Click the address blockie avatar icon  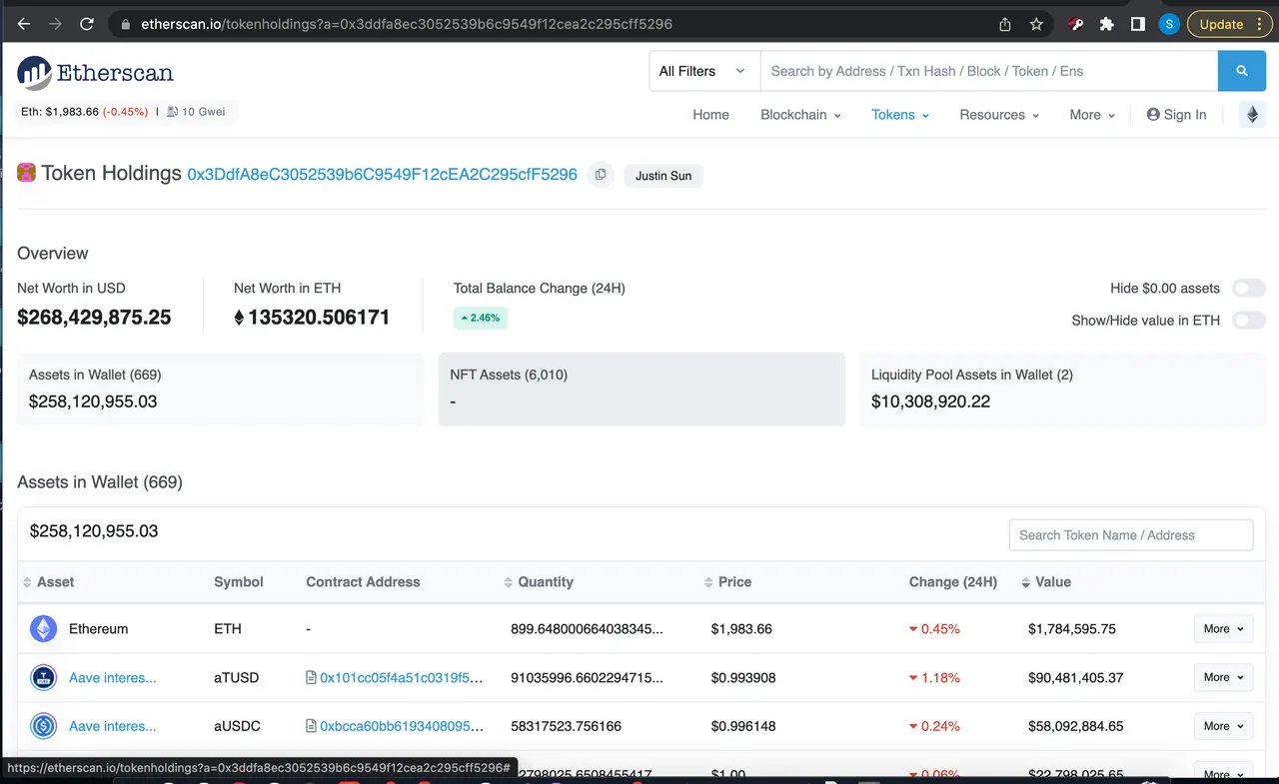27,174
